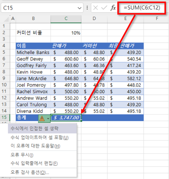169x179 pixels.
Task: Select column A header
Action: (x=13, y=19)
